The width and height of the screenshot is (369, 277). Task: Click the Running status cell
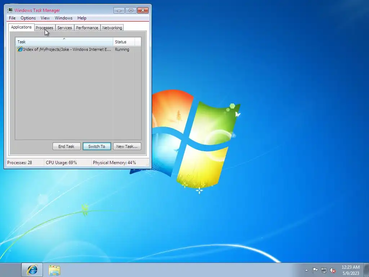tap(122, 49)
